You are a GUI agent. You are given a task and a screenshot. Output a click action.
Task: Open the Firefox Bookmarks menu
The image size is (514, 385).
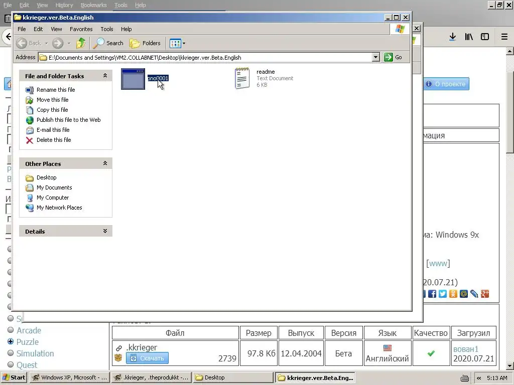93,5
